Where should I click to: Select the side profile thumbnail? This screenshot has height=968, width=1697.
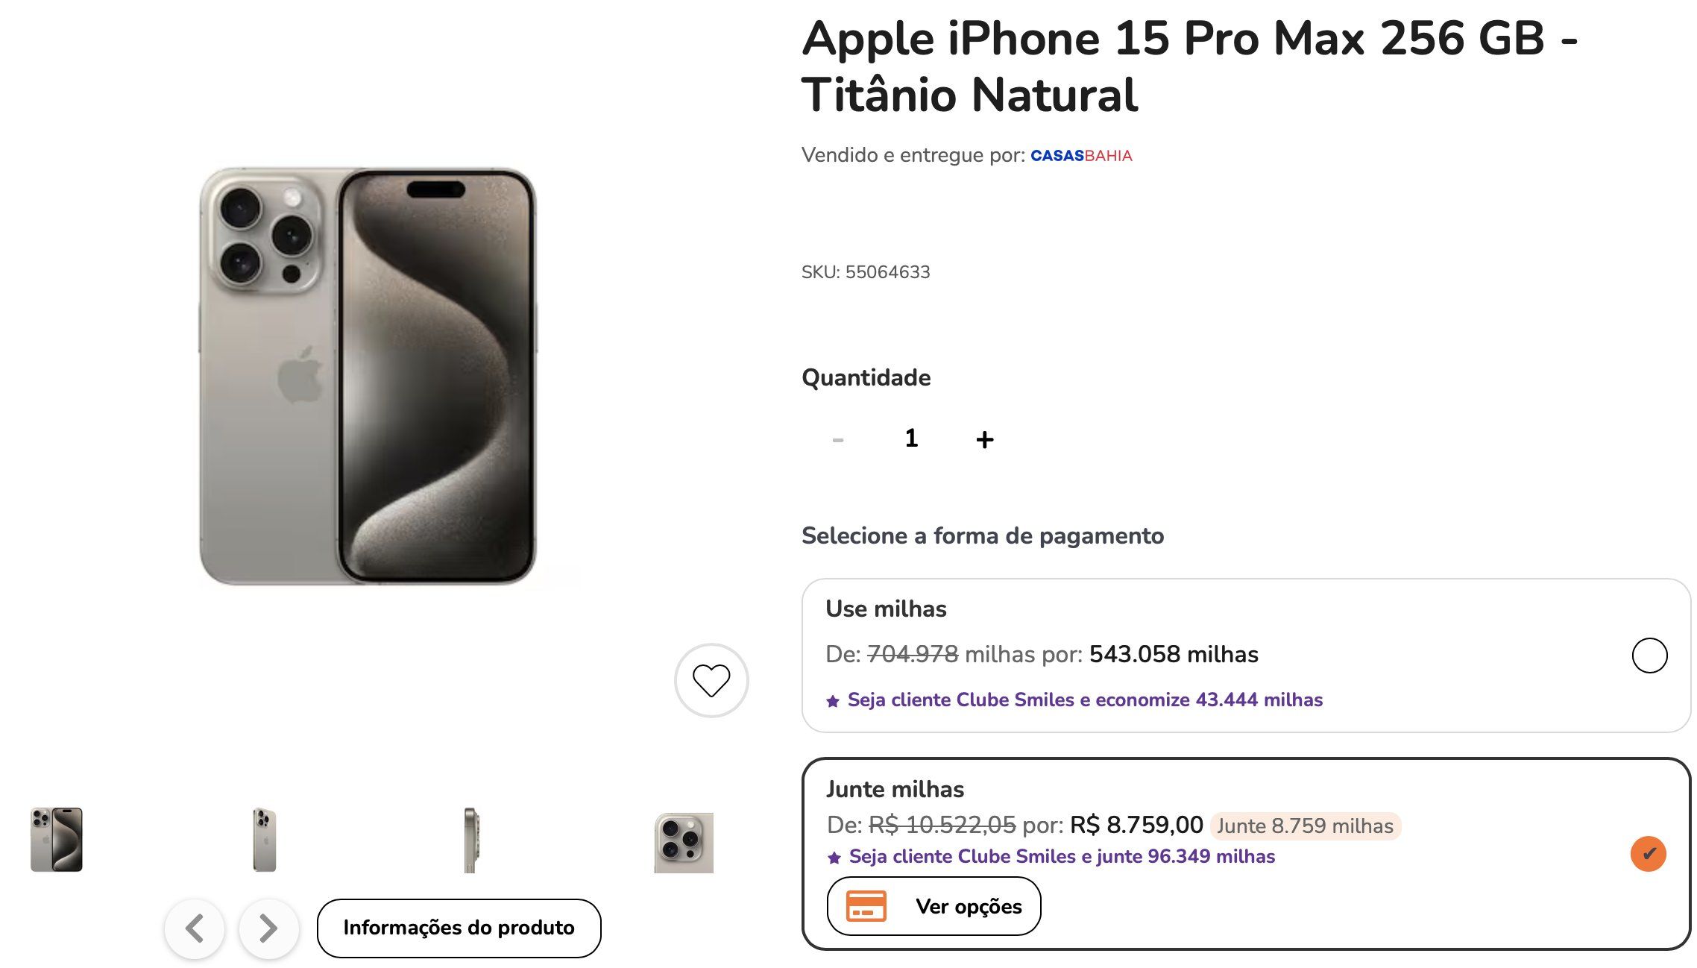pos(470,840)
